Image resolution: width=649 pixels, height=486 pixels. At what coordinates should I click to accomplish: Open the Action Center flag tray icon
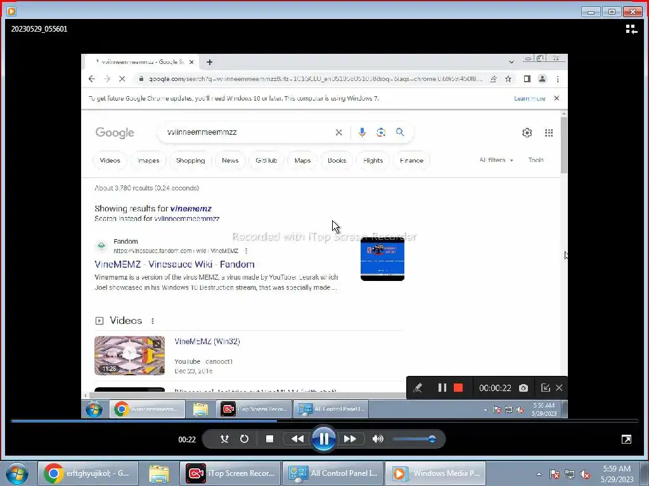[555, 474]
